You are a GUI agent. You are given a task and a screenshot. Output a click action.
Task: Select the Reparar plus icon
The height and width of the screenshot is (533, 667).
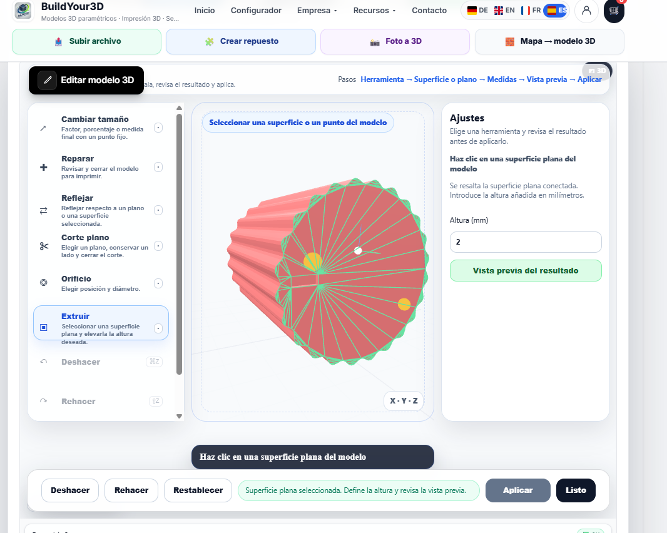pyautogui.click(x=43, y=167)
